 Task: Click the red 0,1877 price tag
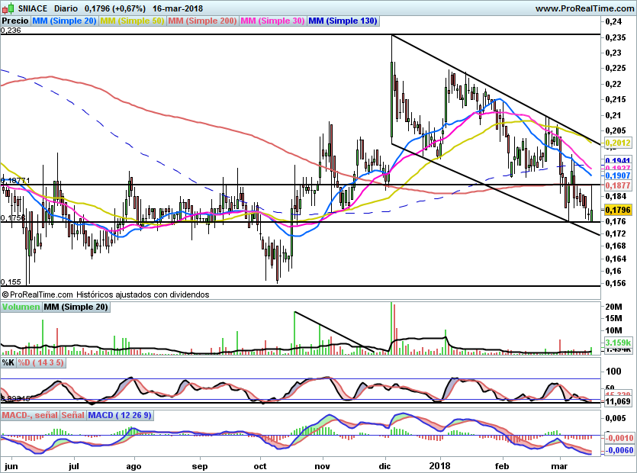point(618,185)
